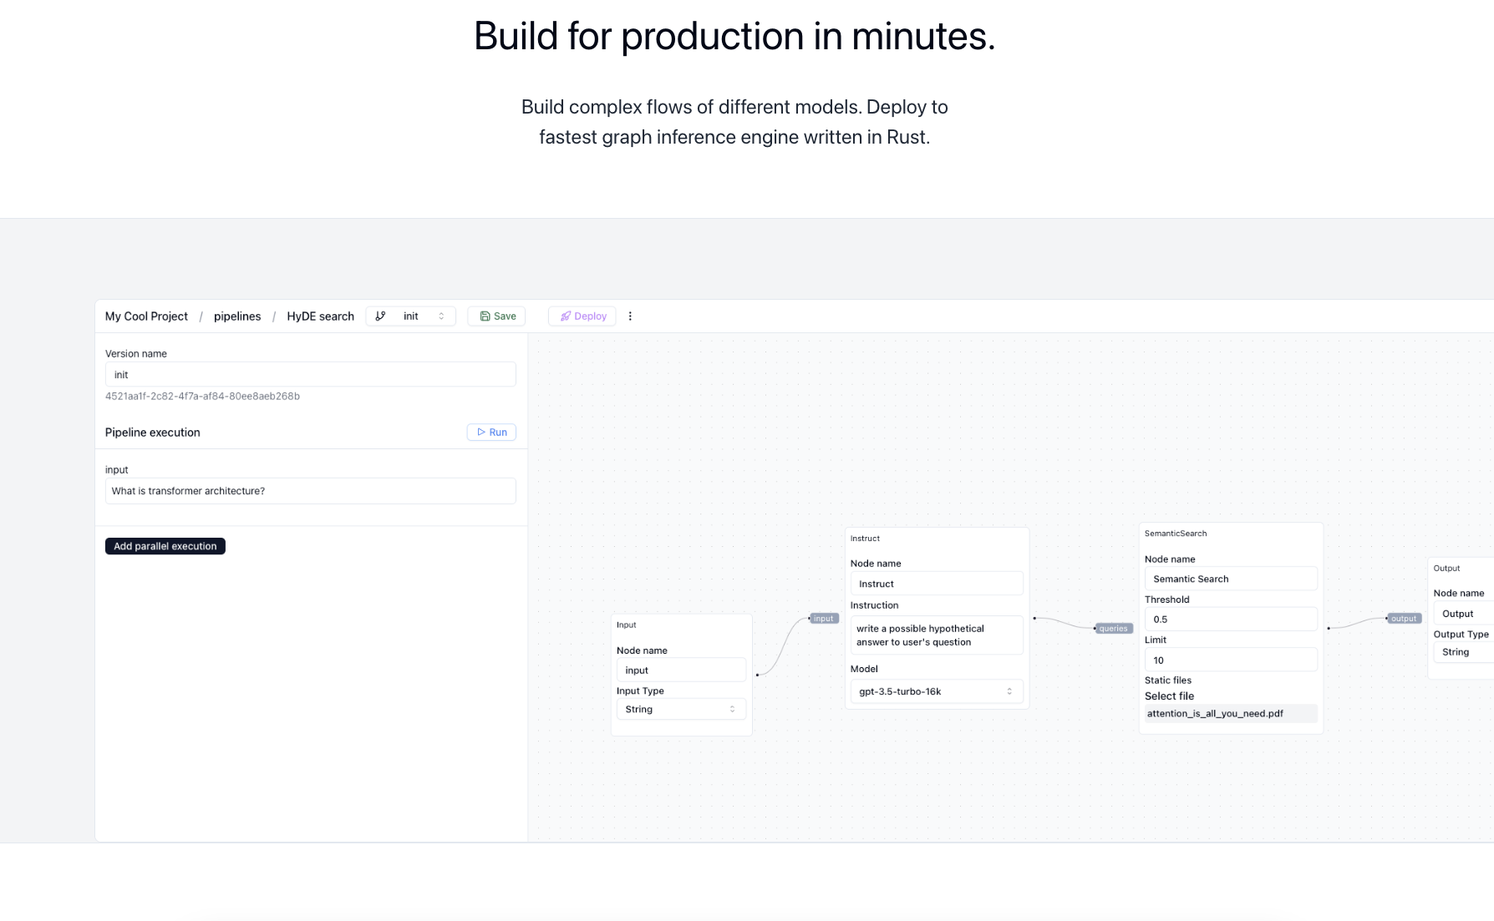Click the Threshold field showing 0.5
The height and width of the screenshot is (921, 1494).
click(1230, 620)
